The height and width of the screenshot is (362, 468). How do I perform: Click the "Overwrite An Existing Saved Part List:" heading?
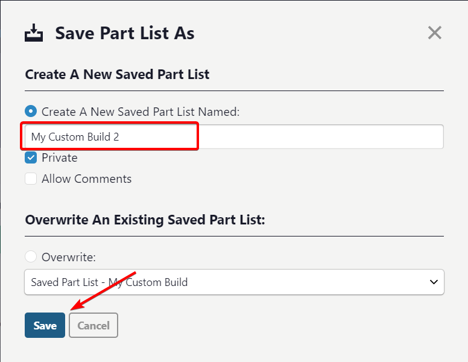point(145,220)
